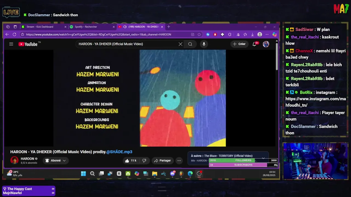The width and height of the screenshot is (351, 197).
Task: Close the HAROON YouTube tab
Action: click(x=162, y=27)
